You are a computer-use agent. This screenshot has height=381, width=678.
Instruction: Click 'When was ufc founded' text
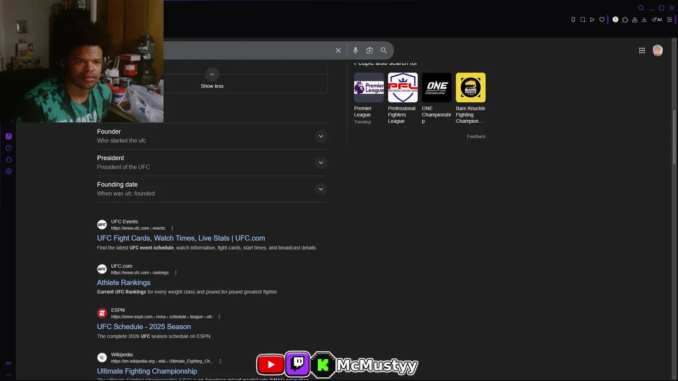coord(126,194)
